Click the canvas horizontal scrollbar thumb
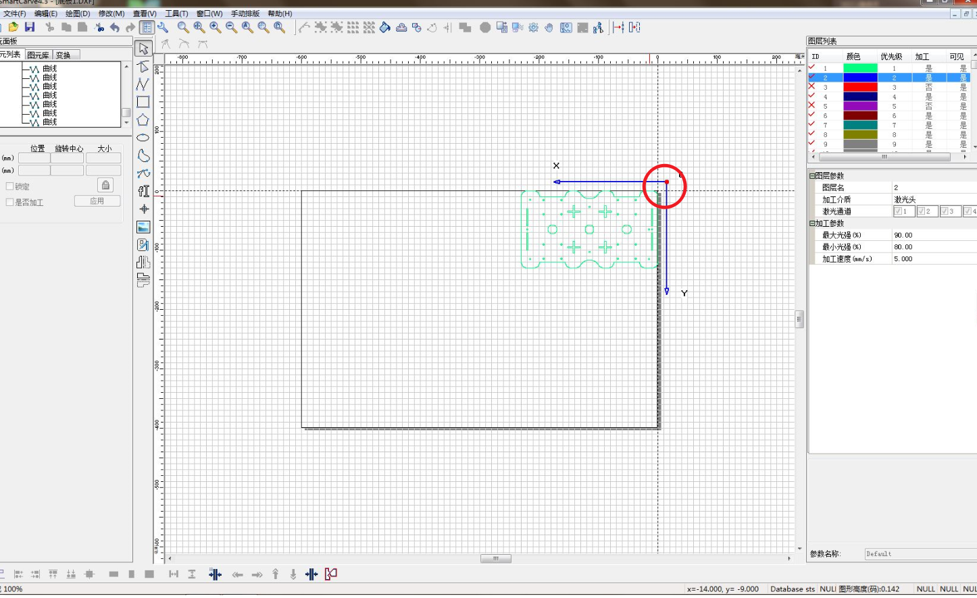The height and width of the screenshot is (598, 977). pyautogui.click(x=496, y=558)
